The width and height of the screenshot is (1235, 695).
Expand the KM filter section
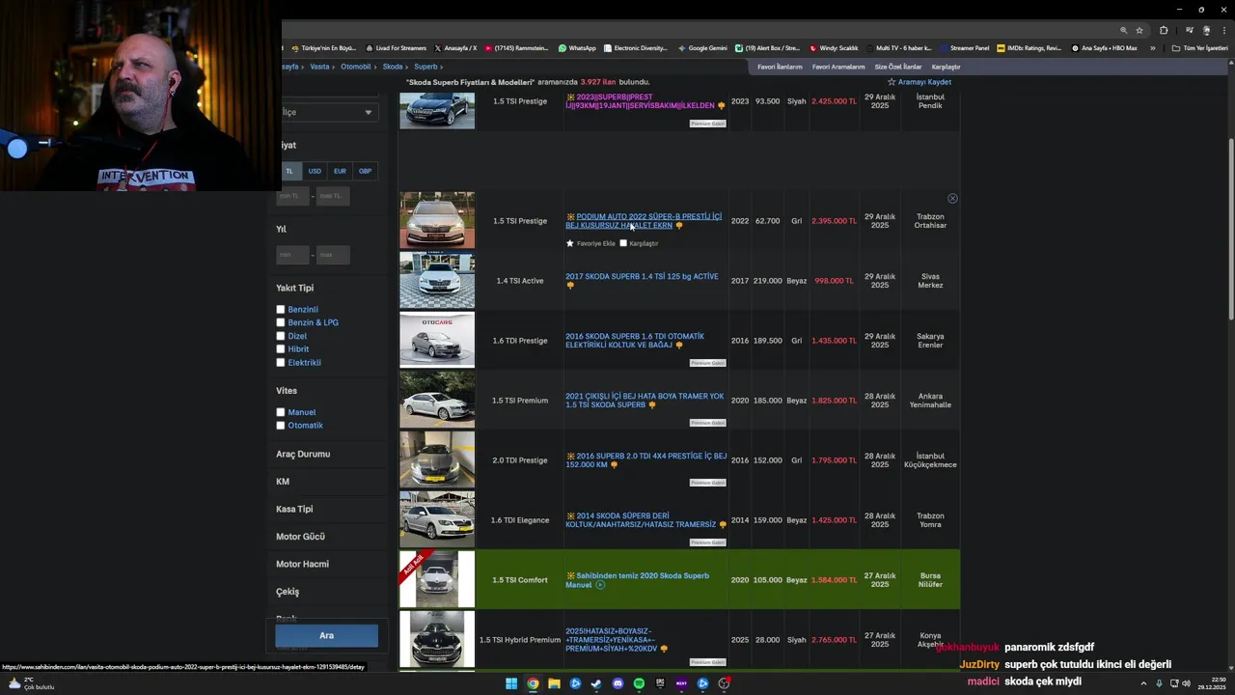point(283,482)
